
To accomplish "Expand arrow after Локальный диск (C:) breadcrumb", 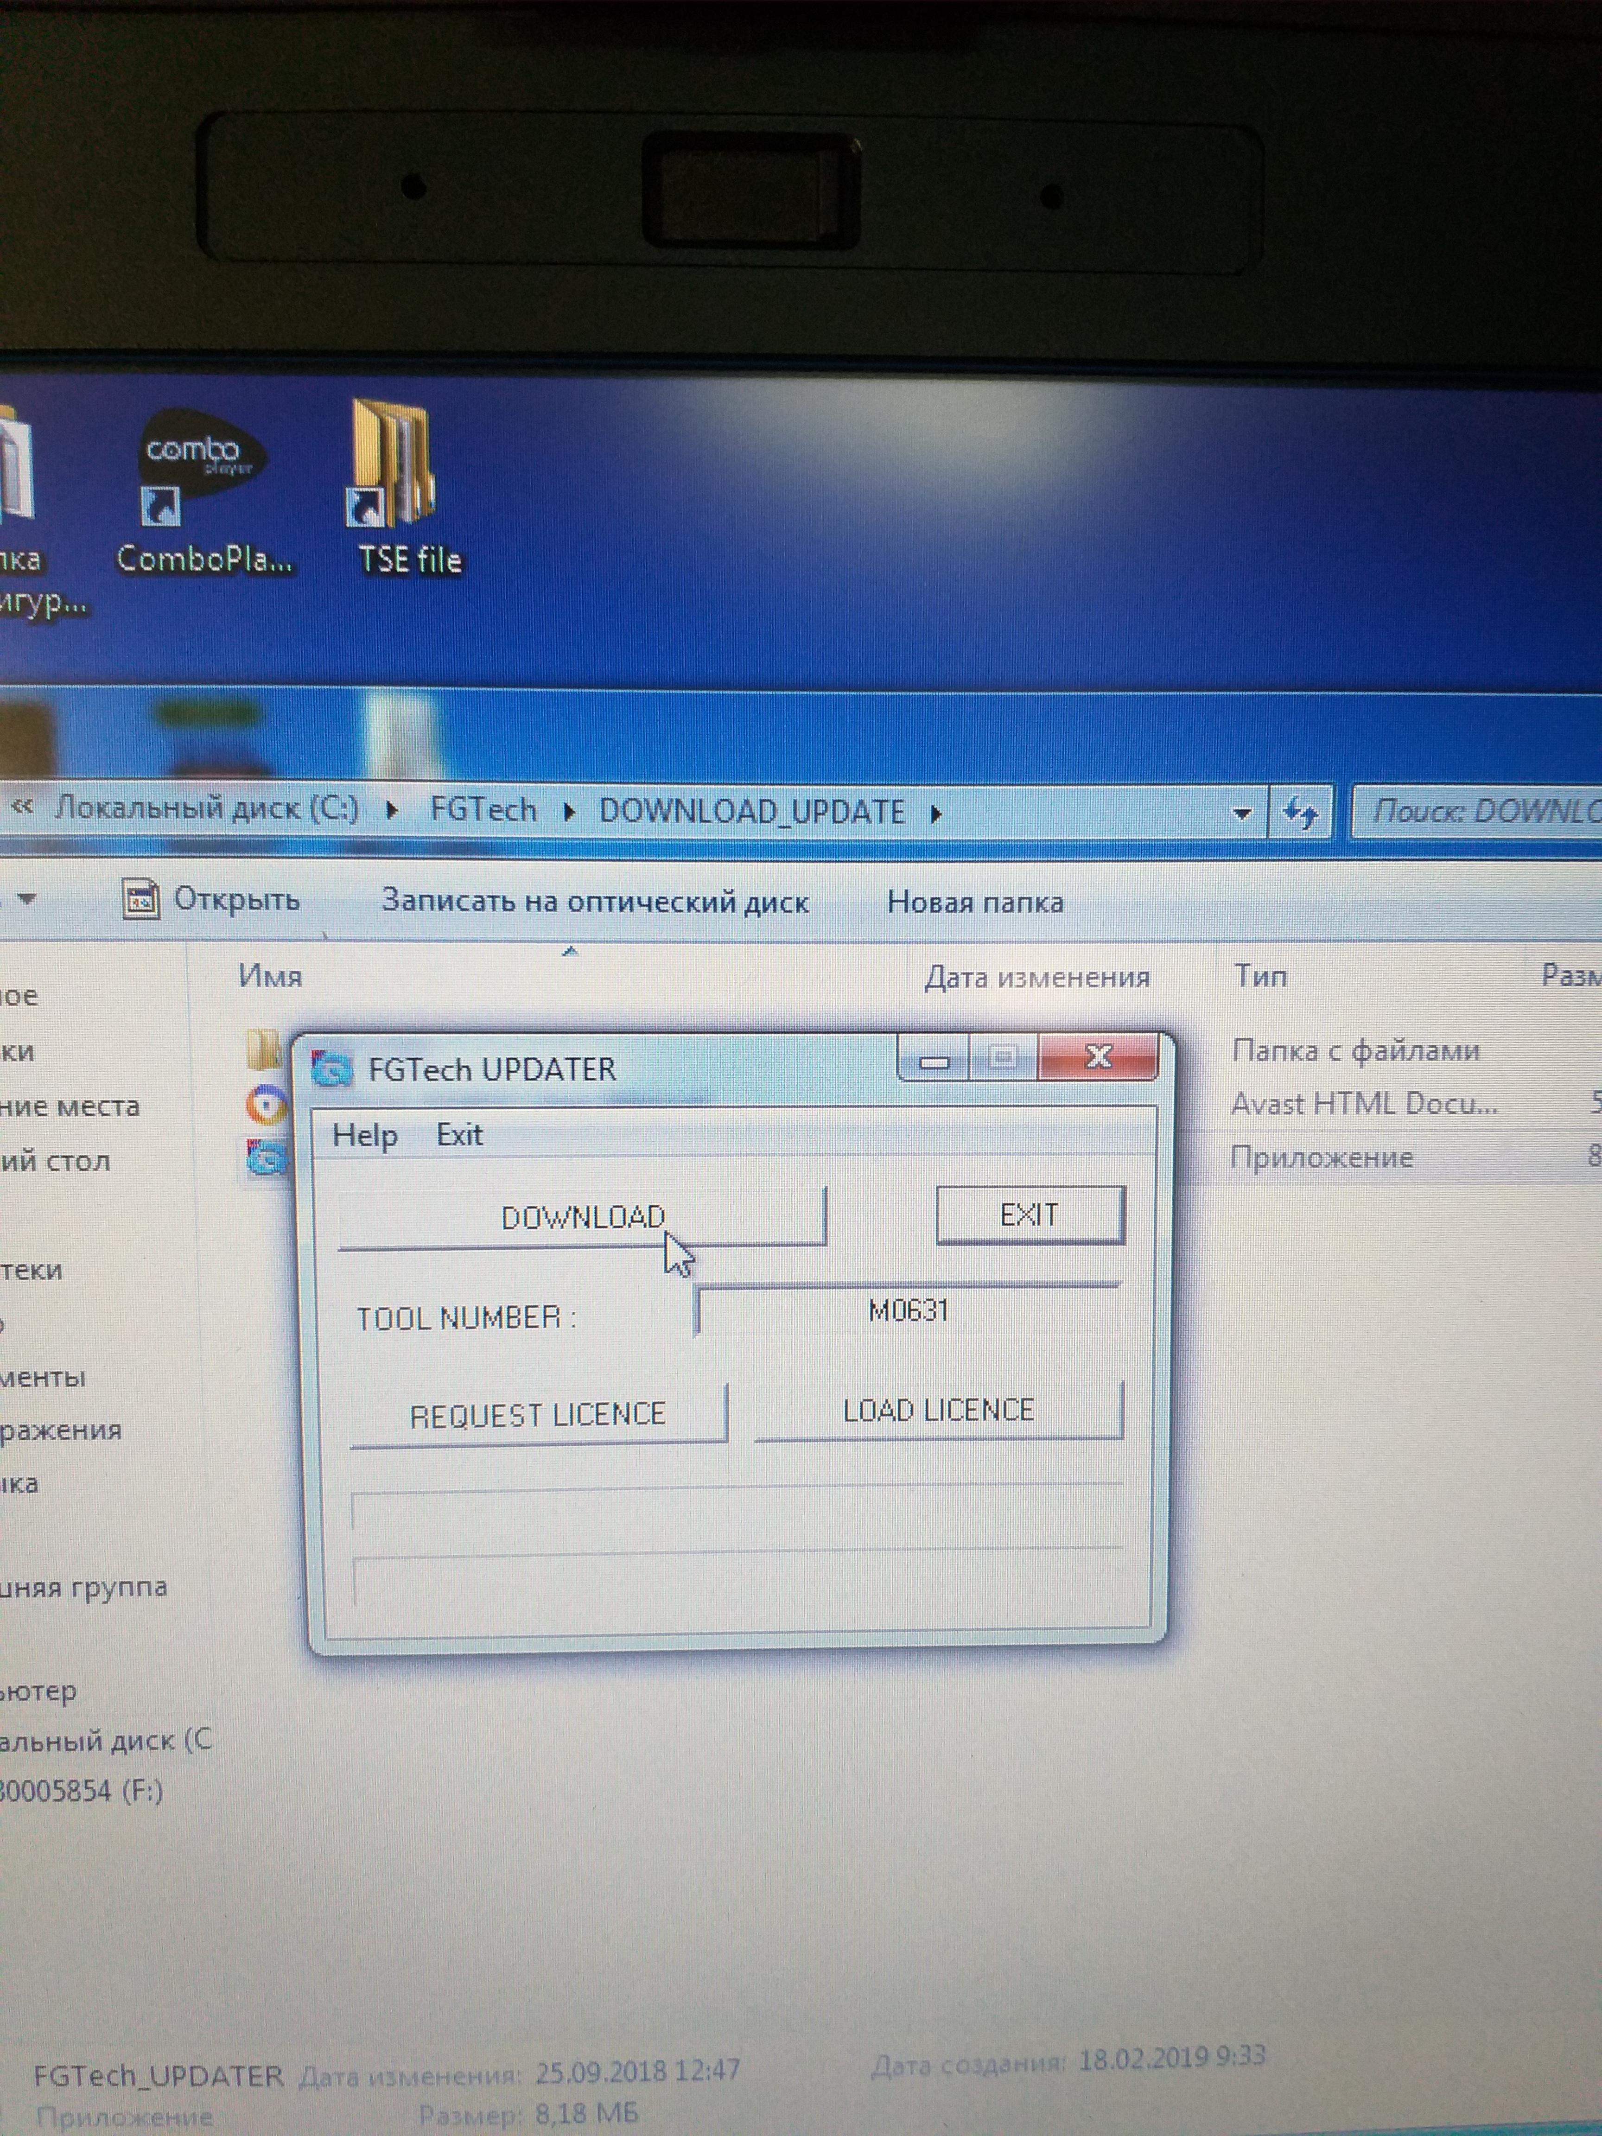I will coord(391,811).
